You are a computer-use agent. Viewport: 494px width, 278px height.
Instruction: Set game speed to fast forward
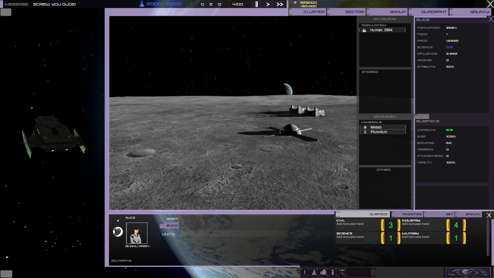pos(280,4)
